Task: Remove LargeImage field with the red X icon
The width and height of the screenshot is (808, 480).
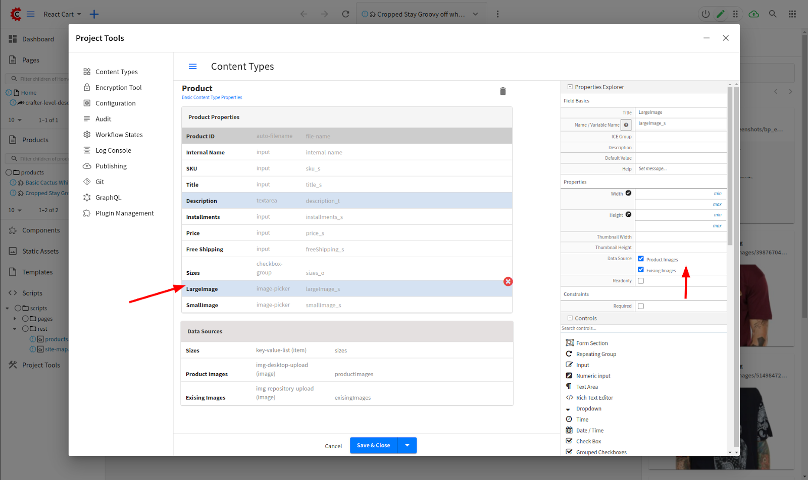Action: [x=508, y=281]
